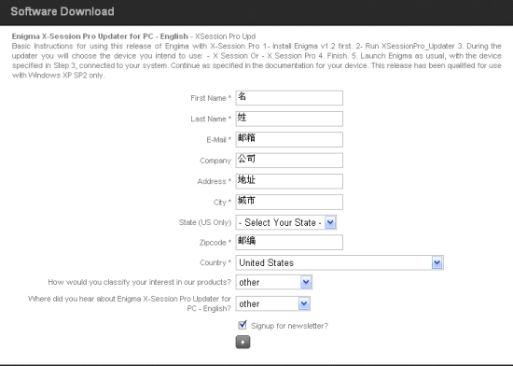The height and width of the screenshot is (366, 513).
Task: Click the Address input field
Action: pos(289,181)
